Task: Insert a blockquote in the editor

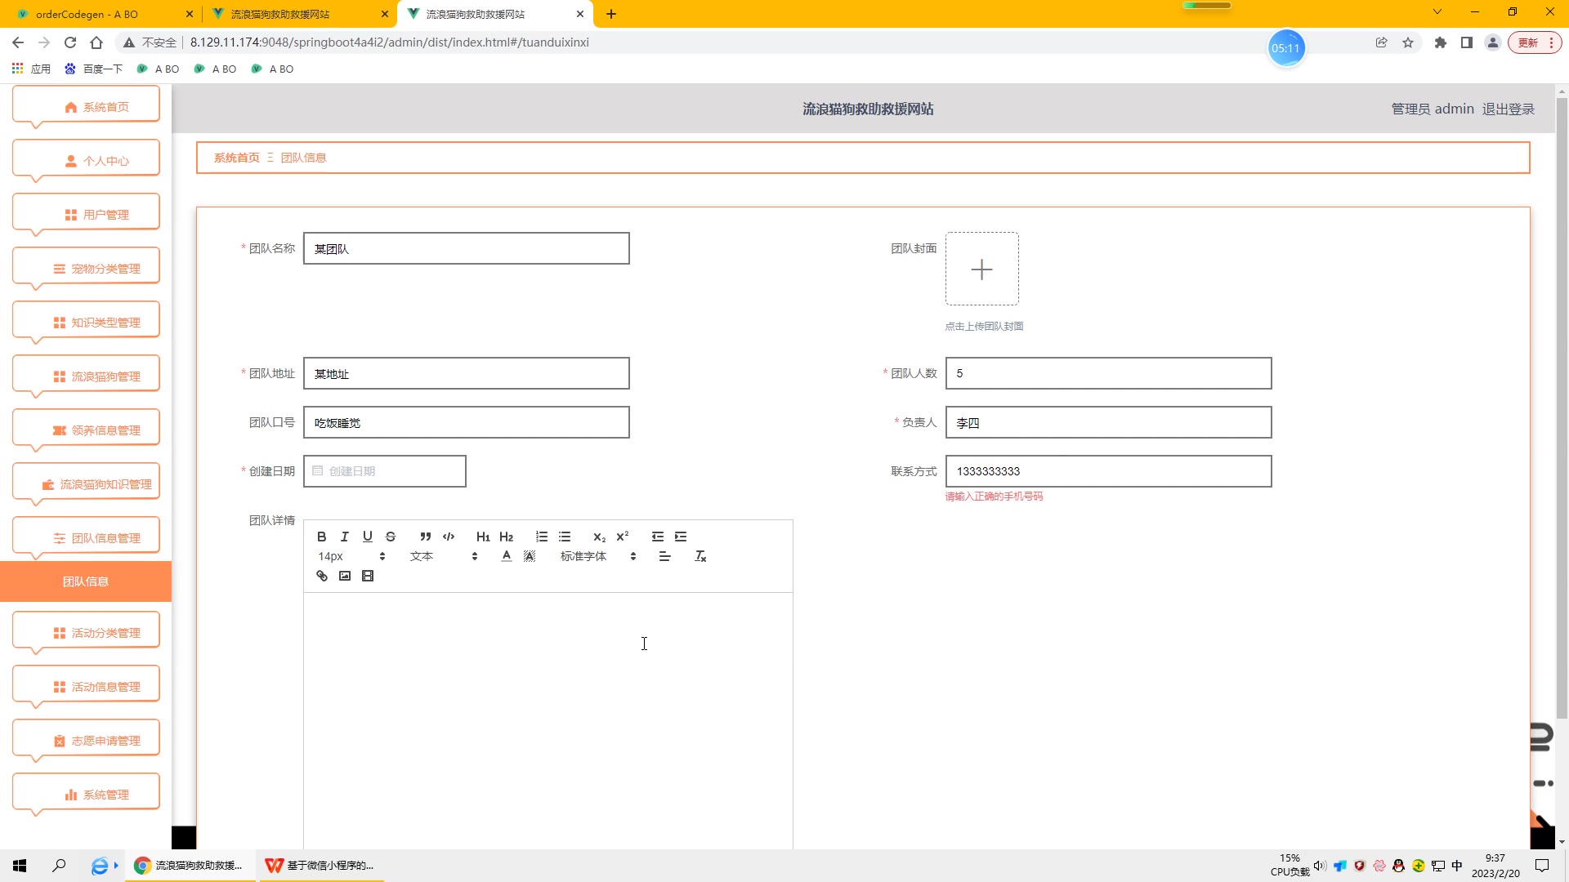Action: click(425, 537)
